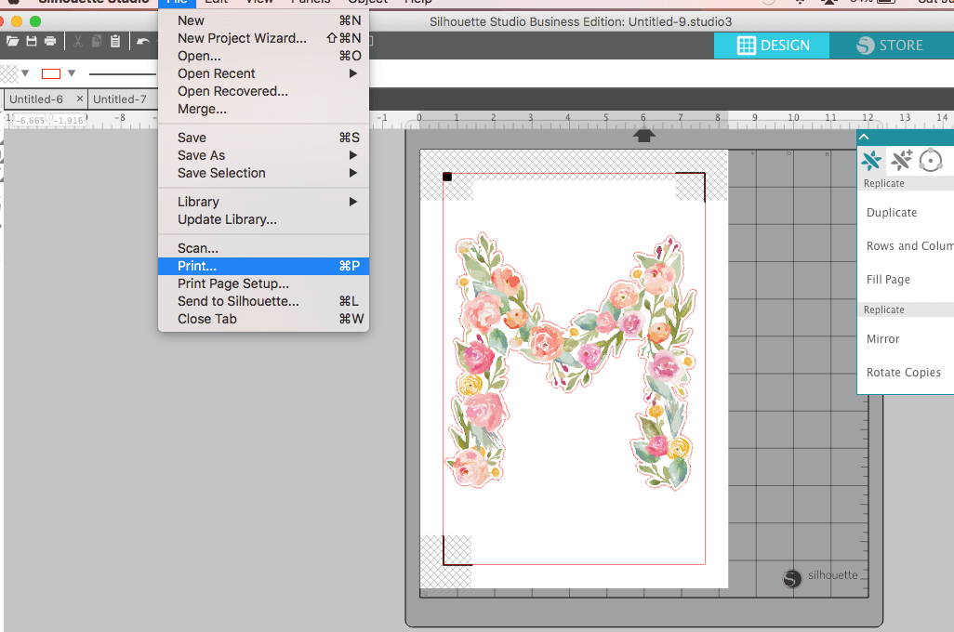Open the STORE tab

pos(892,46)
